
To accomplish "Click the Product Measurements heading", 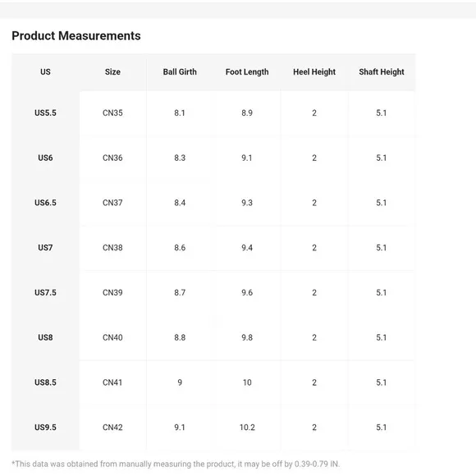I will [x=76, y=36].
